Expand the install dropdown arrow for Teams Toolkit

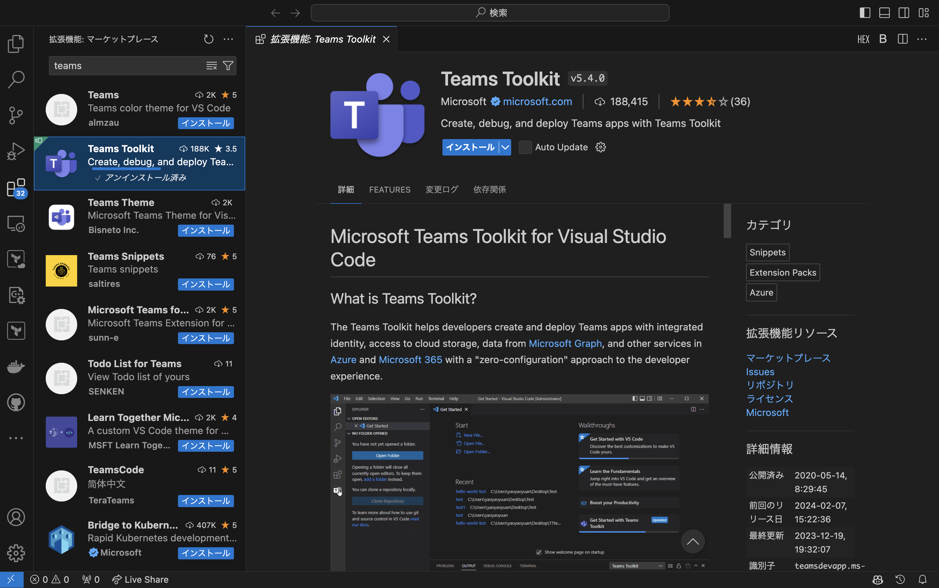click(505, 147)
